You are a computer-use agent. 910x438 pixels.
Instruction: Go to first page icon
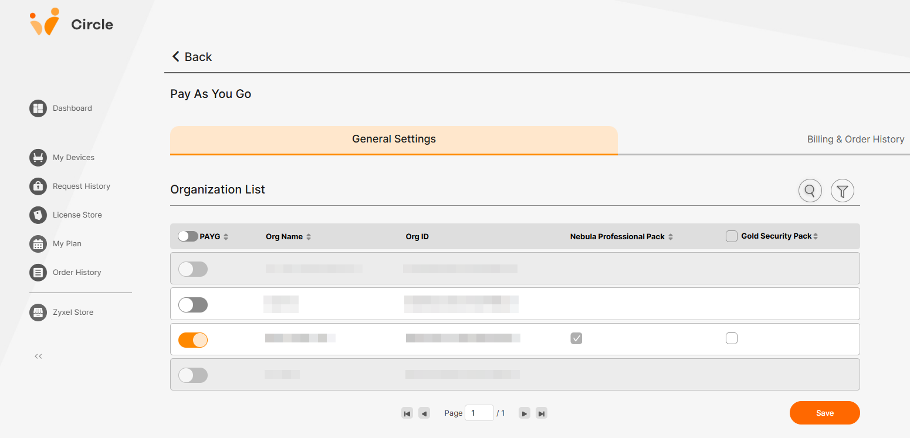coord(407,413)
